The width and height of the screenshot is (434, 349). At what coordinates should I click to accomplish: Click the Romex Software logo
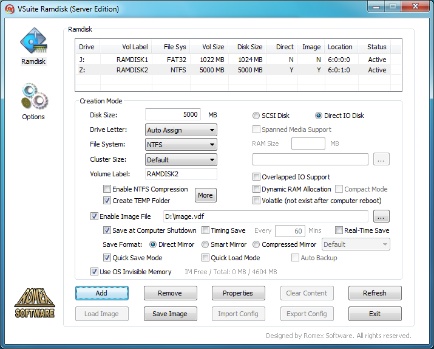click(35, 303)
